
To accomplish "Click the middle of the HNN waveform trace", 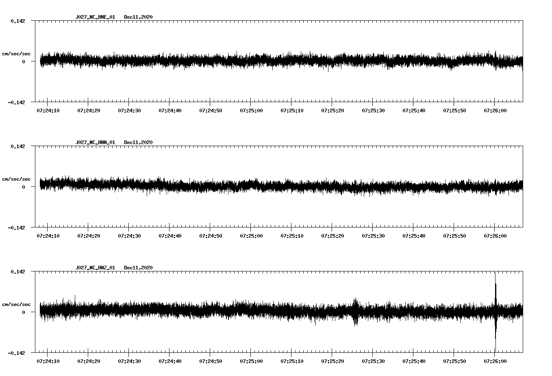I will pos(280,186).
